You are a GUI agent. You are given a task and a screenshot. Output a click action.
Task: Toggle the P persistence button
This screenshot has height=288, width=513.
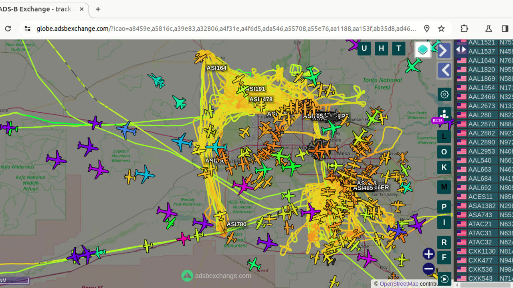click(444, 207)
